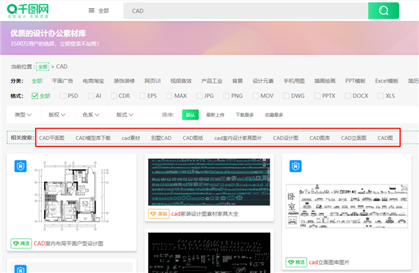Check the XLS format checkbox
Viewport: 419px width, 273px height.
click(381, 95)
